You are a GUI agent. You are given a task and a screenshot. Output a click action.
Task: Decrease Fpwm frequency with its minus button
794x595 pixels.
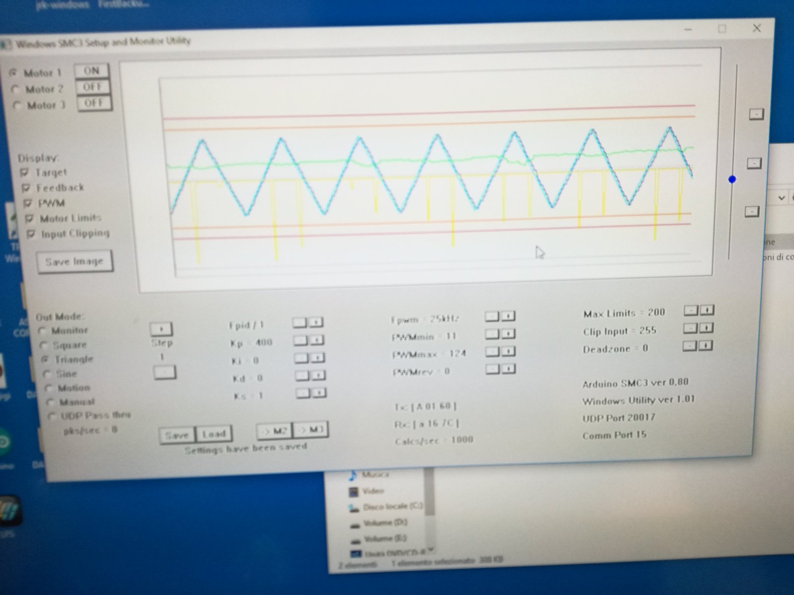[x=492, y=316]
